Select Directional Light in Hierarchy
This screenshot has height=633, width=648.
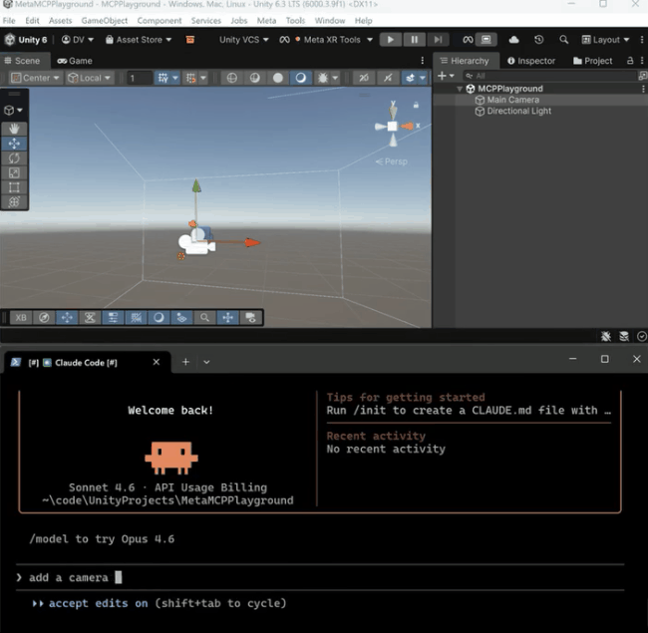(518, 111)
